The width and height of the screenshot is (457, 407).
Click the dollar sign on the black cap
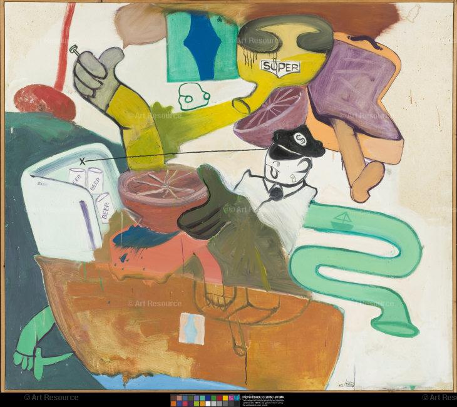point(299,138)
